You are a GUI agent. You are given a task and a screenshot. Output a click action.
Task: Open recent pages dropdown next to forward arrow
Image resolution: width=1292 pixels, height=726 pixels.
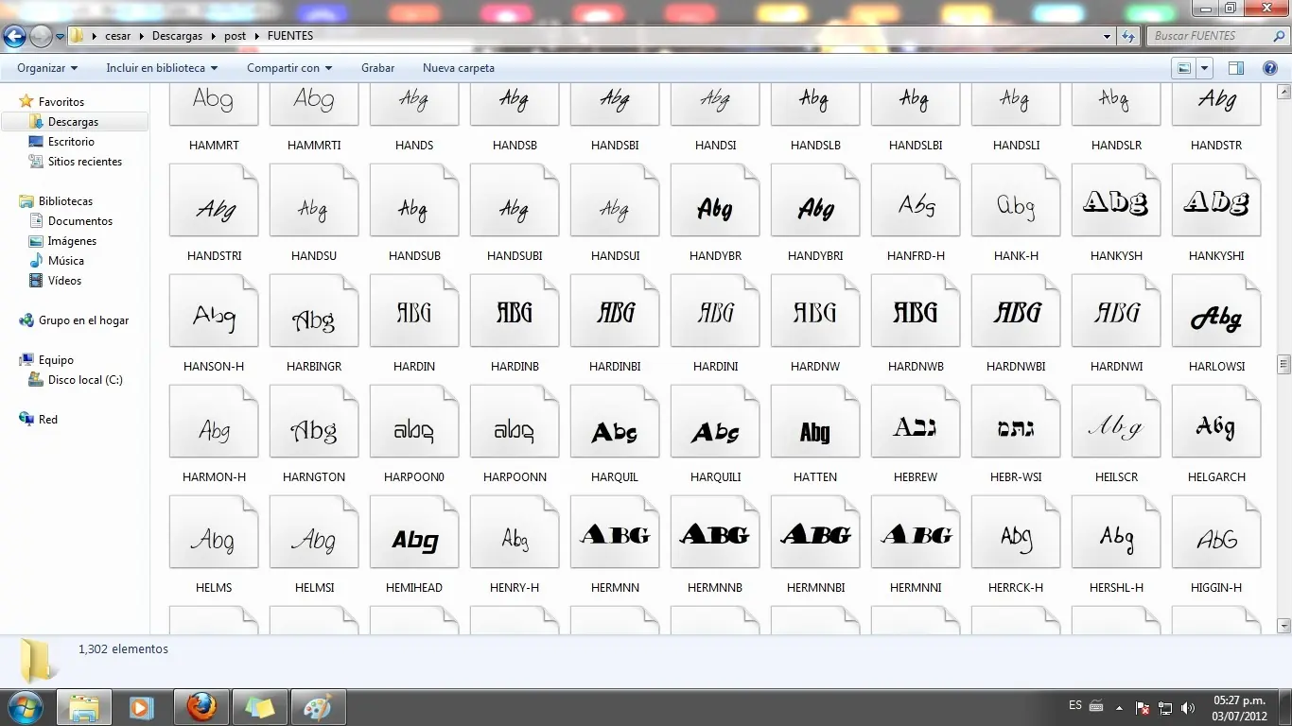tap(61, 37)
